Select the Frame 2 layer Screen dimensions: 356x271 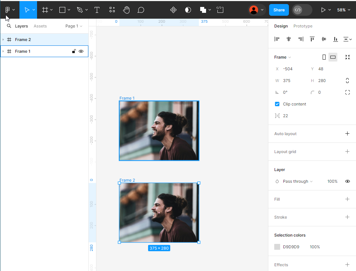44,40
